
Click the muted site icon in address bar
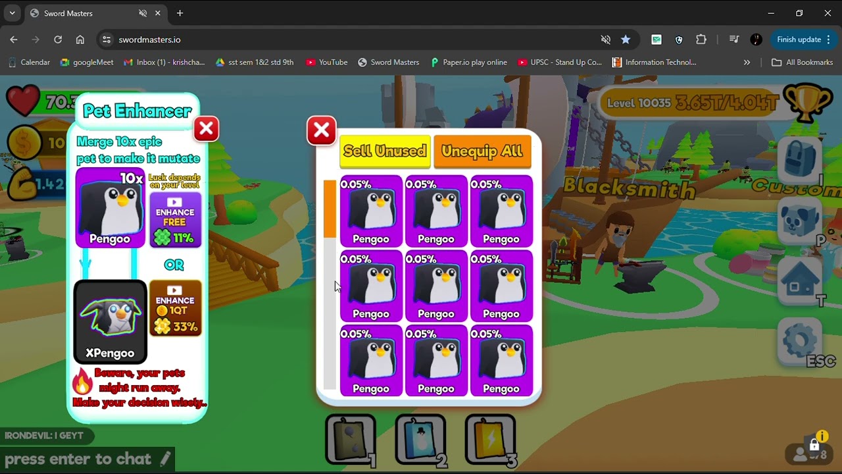606,39
